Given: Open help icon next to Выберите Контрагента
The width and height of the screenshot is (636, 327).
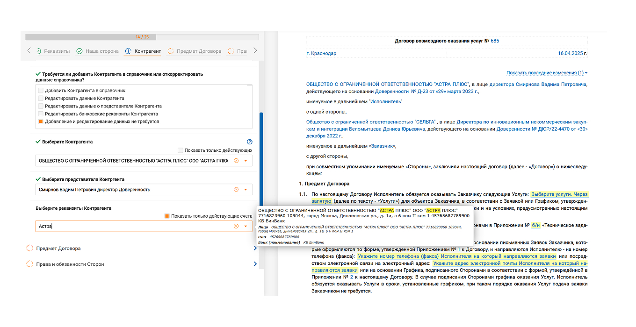Looking at the screenshot, I should pos(249,142).
